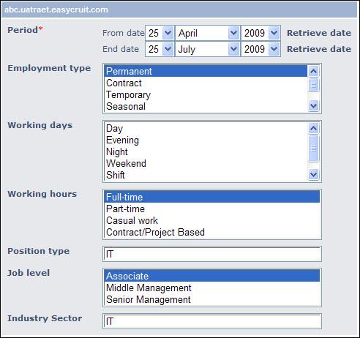This screenshot has height=338, width=360.
Task: Click Employment type list scroll up arrow
Action: click(x=313, y=71)
